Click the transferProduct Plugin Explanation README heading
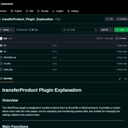Image resolution: width=128 pixels, height=128 pixels. (x=42, y=90)
